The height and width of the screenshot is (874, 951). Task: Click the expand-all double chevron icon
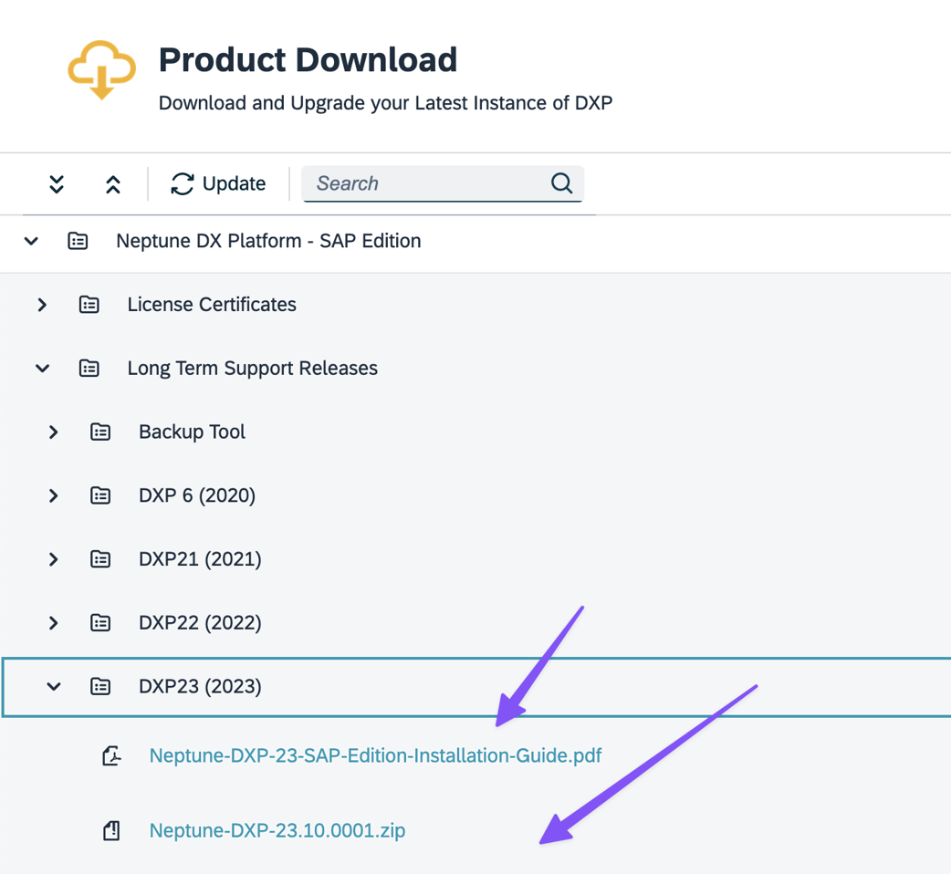pyautogui.click(x=56, y=183)
